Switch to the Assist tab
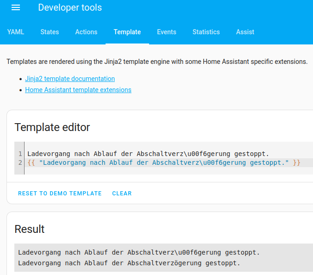The image size is (313, 275). [x=245, y=32]
